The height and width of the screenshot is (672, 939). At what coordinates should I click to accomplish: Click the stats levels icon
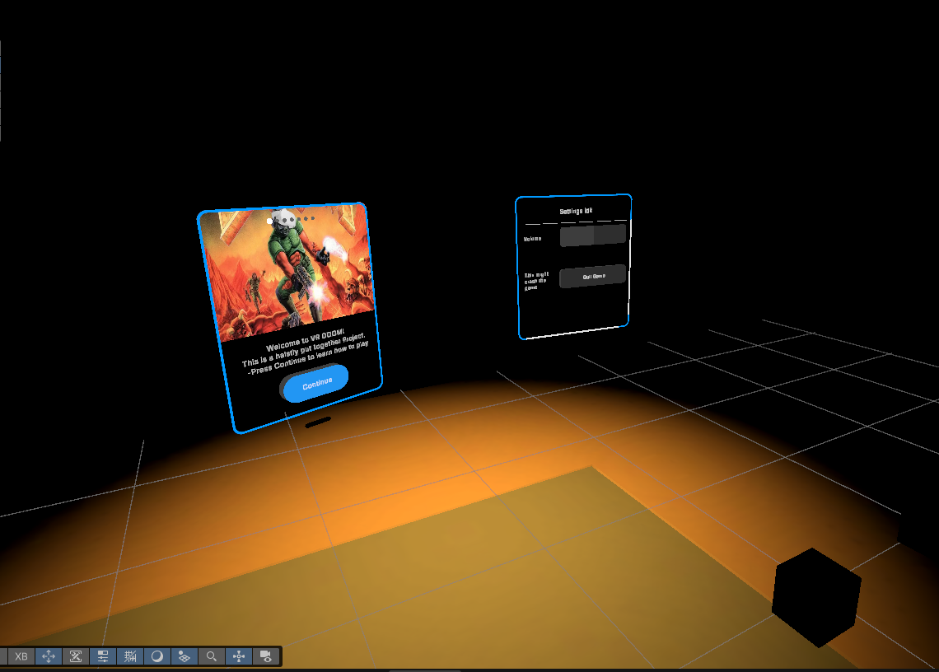102,656
